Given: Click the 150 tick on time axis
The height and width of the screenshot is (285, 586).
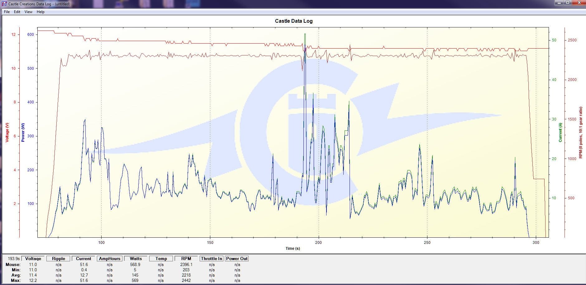Looking at the screenshot, I should coord(210,242).
